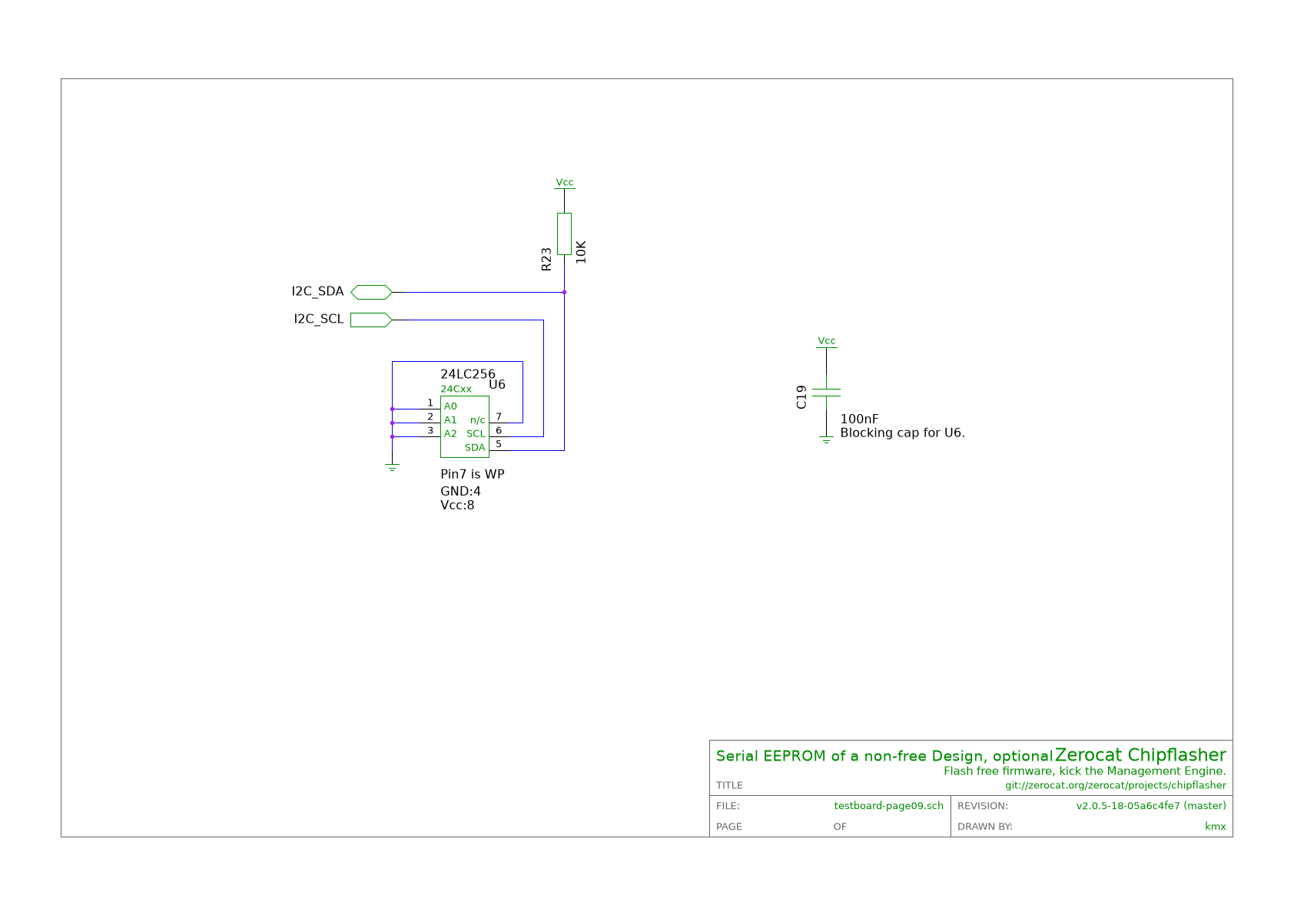Image resolution: width=1294 pixels, height=915 pixels.
Task: Click the junction dot at pin 1 wire
Action: 392,409
